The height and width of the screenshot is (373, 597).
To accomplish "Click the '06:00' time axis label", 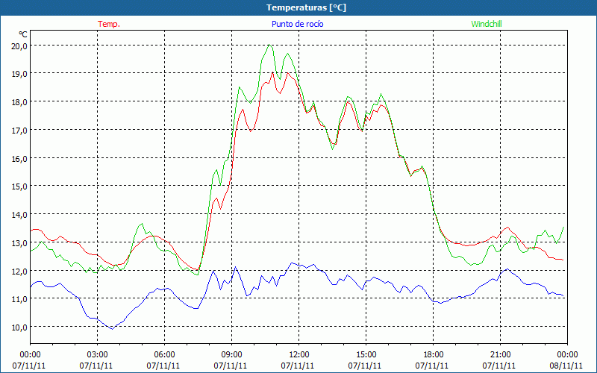I will (164, 355).
